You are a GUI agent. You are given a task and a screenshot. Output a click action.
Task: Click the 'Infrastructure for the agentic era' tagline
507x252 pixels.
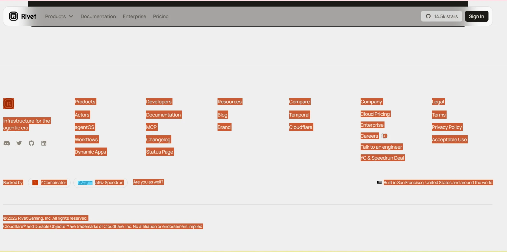coord(27,124)
